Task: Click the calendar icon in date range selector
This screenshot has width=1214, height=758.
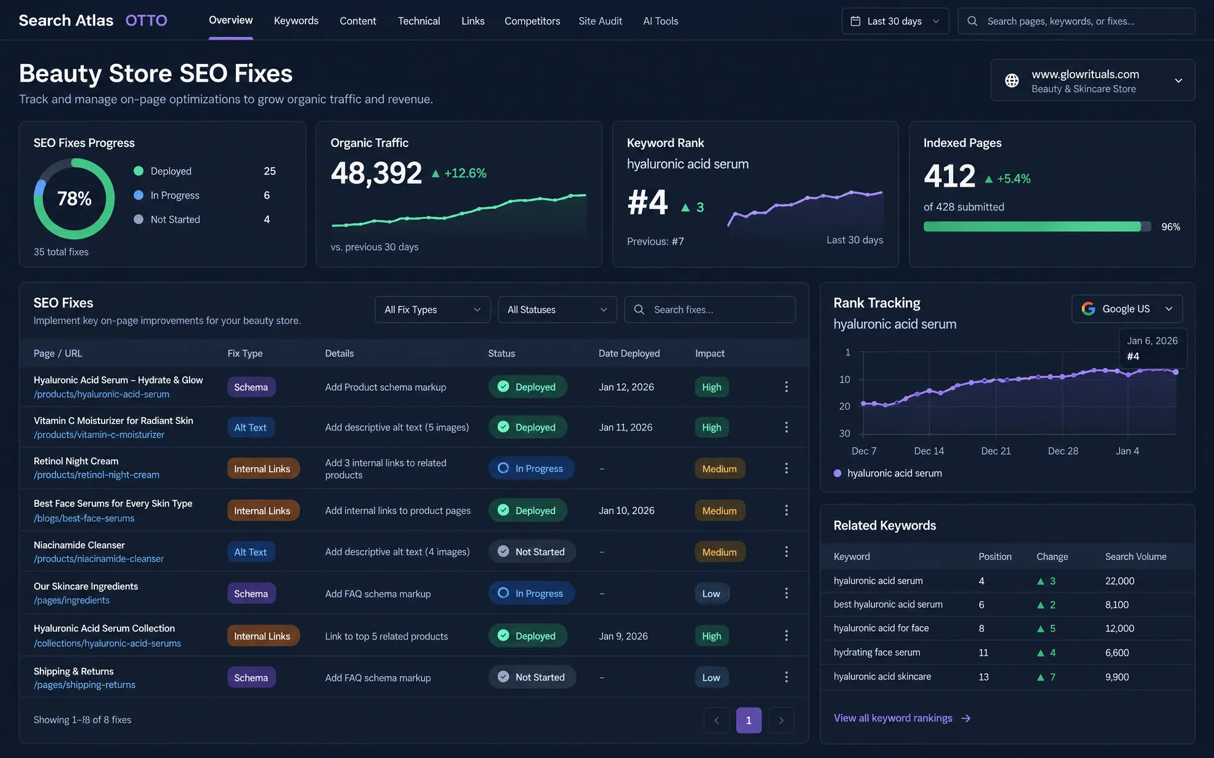Action: click(x=855, y=21)
